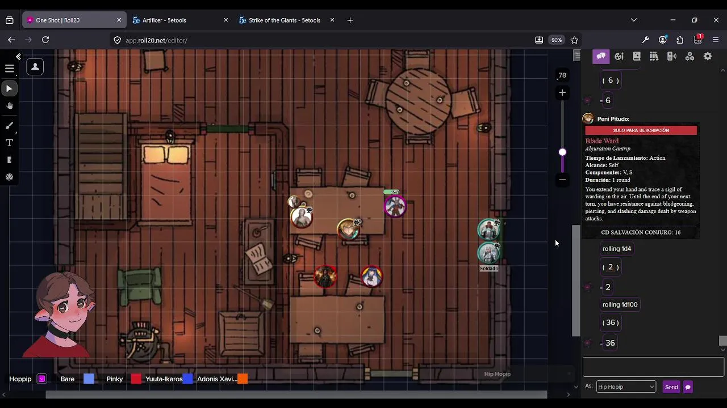Image resolution: width=727 pixels, height=408 pixels.
Task: Select the purple-ringed token with health bar
Action: 395,206
